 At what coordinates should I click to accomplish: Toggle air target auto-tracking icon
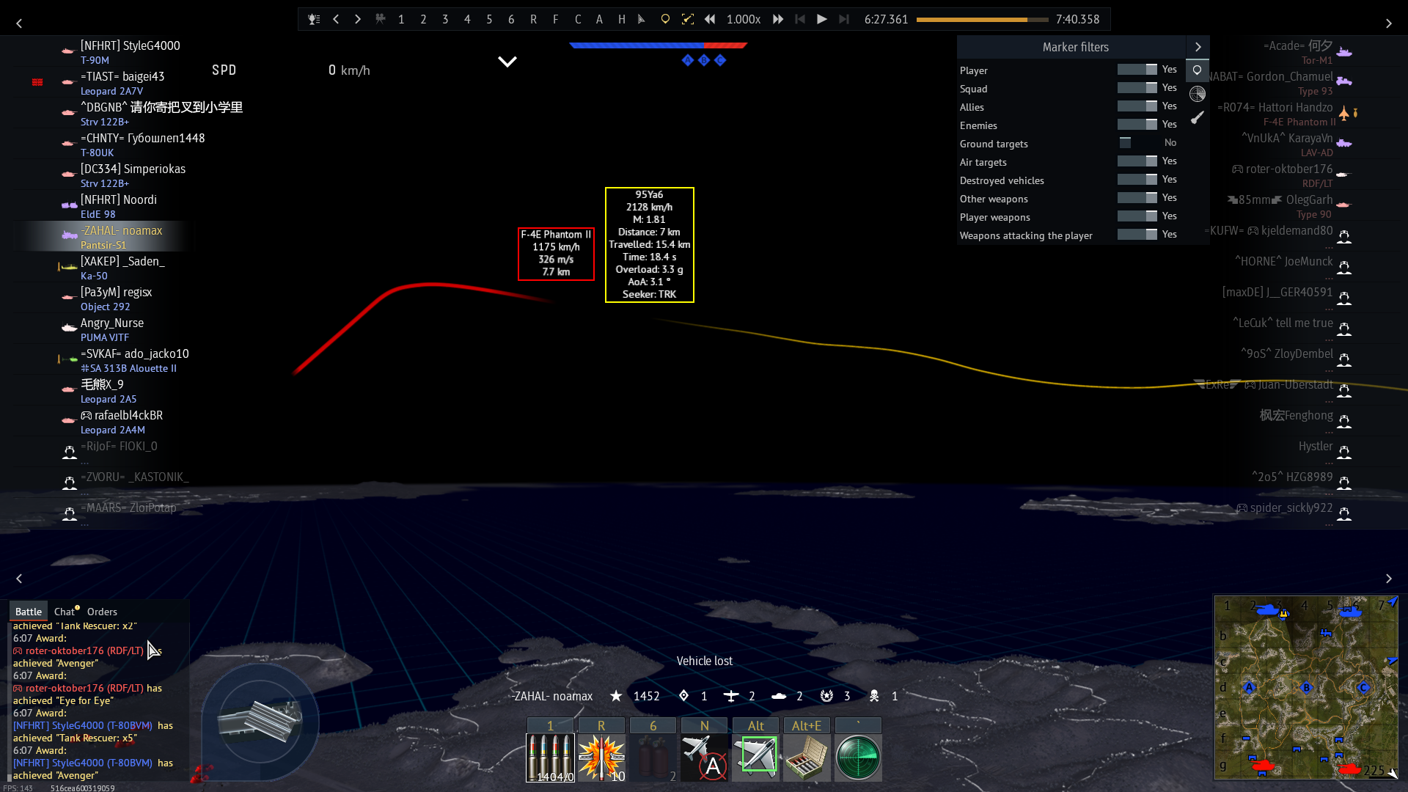(704, 758)
